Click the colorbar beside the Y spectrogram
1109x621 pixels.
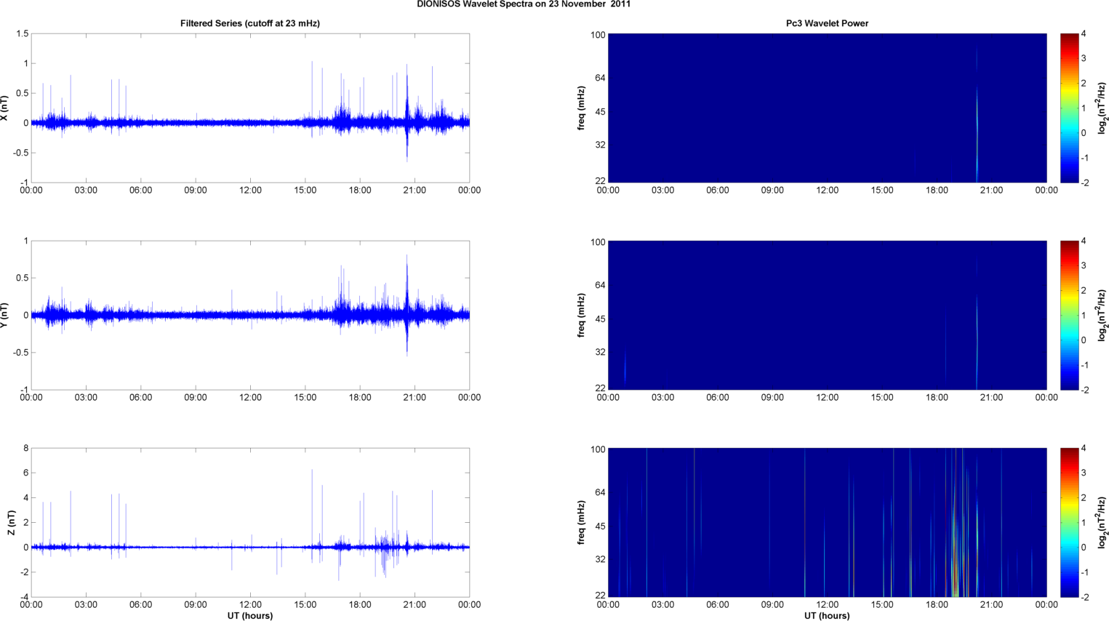coord(1069,316)
